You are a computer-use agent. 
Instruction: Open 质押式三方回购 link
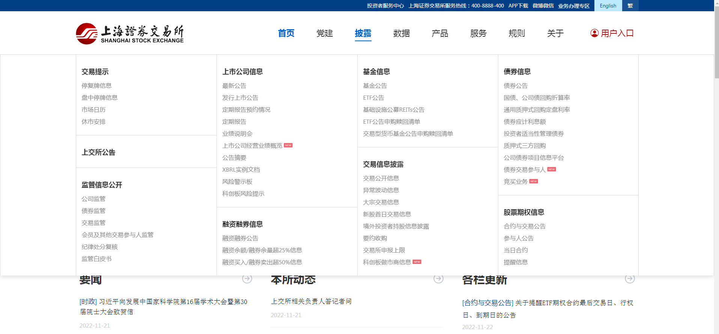pos(525,145)
